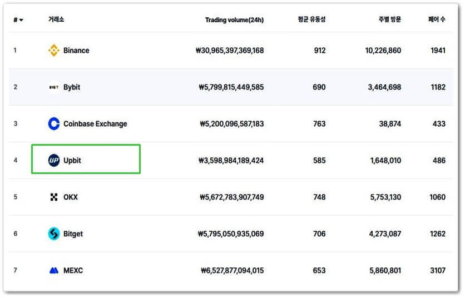
Task: Click Bybit pair count 1182
Action: tap(438, 87)
